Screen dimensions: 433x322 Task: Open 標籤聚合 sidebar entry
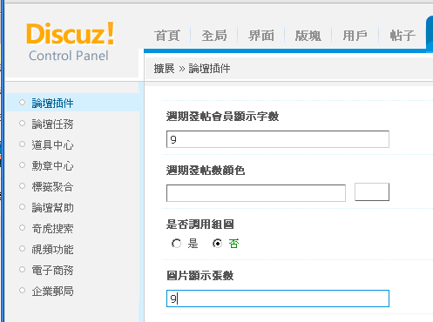(52, 186)
